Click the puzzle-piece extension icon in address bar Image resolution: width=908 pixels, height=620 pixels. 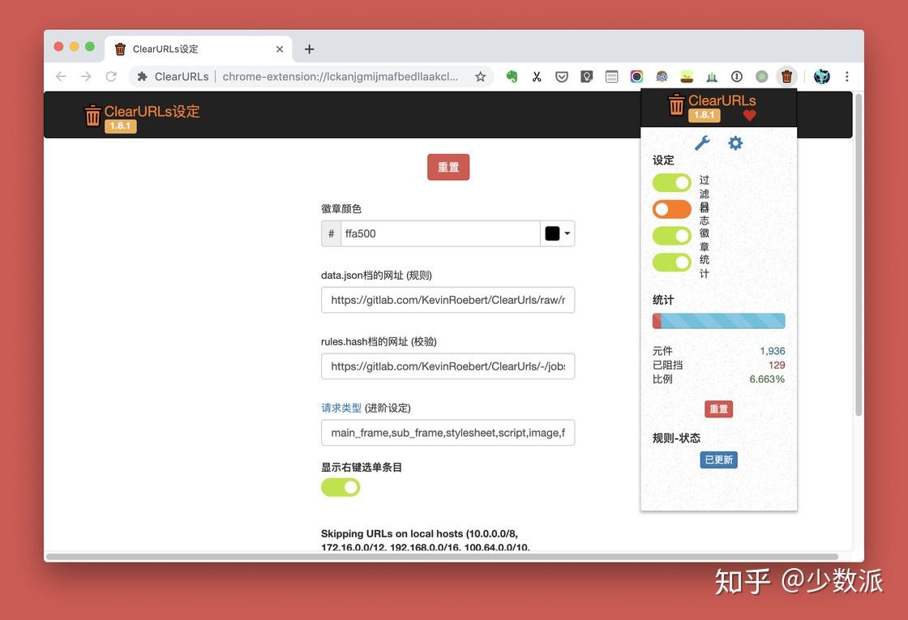point(143,76)
